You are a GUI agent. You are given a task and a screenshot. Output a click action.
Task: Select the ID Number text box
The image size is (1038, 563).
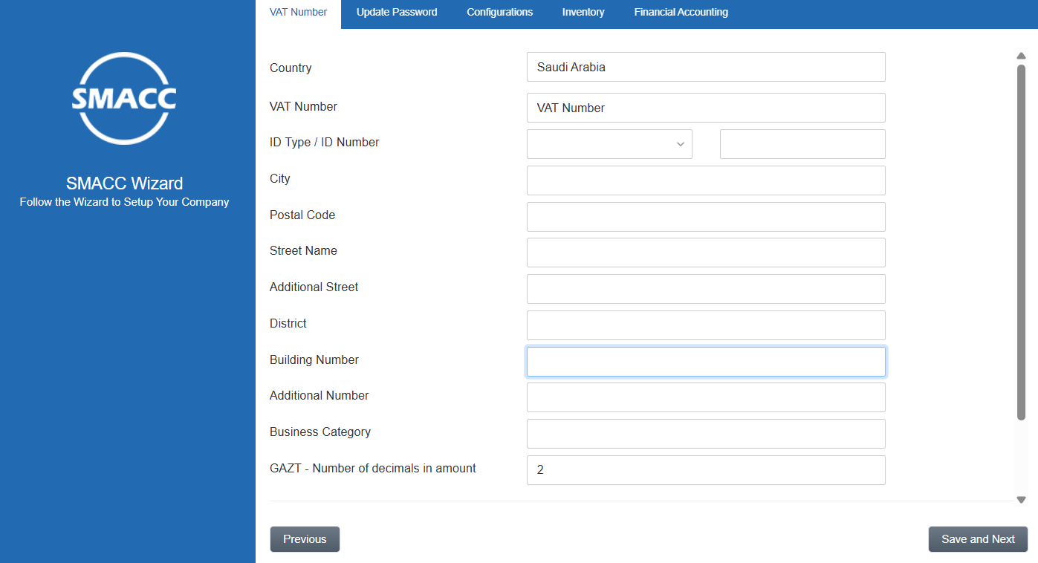click(802, 144)
